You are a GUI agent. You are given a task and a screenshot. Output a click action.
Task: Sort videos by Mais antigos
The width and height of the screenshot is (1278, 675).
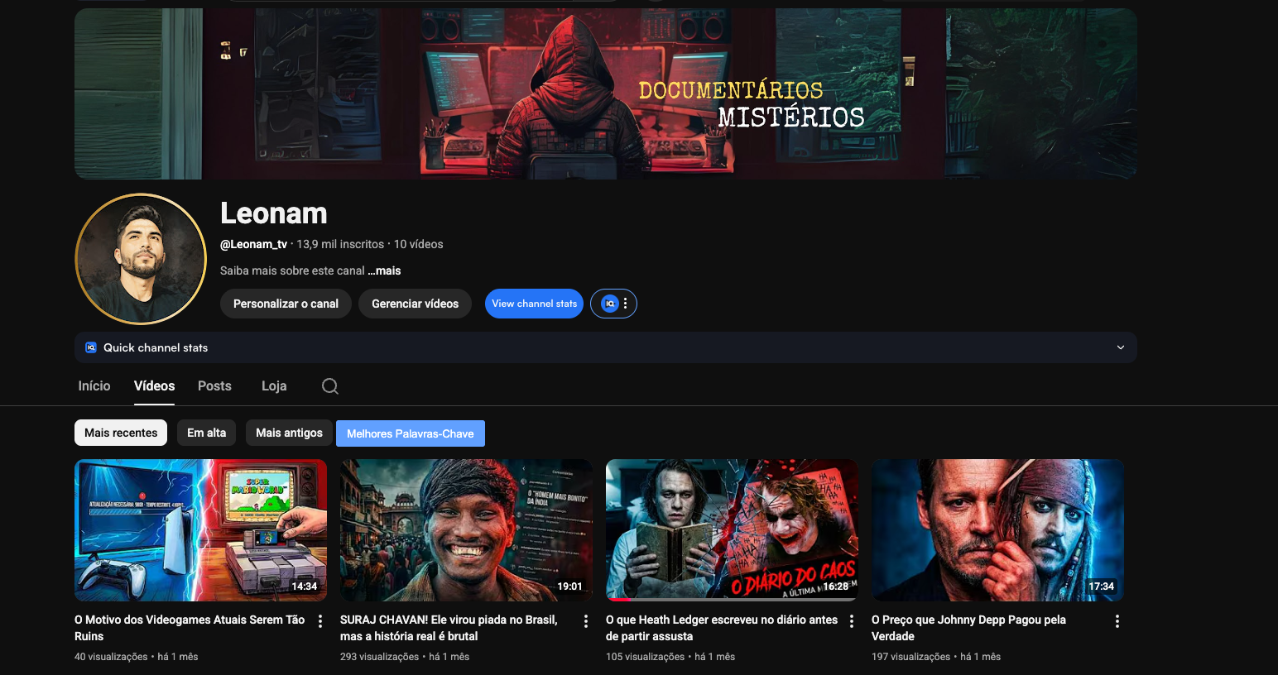click(x=290, y=433)
